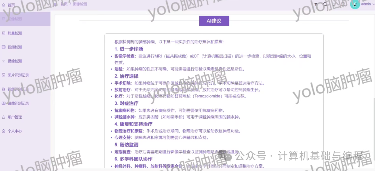Toggle fullscreen with the header icon
Viewport: 375px width, 171px height.
pyautogui.click(x=343, y=4)
